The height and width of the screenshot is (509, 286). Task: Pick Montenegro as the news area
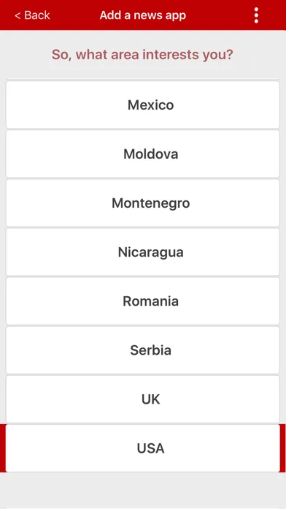point(143,203)
